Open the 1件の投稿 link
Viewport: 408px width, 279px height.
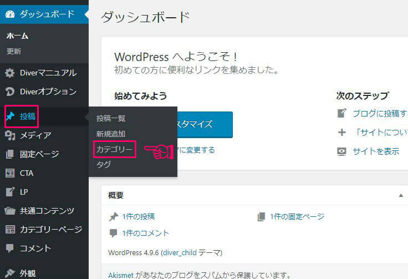point(139,216)
